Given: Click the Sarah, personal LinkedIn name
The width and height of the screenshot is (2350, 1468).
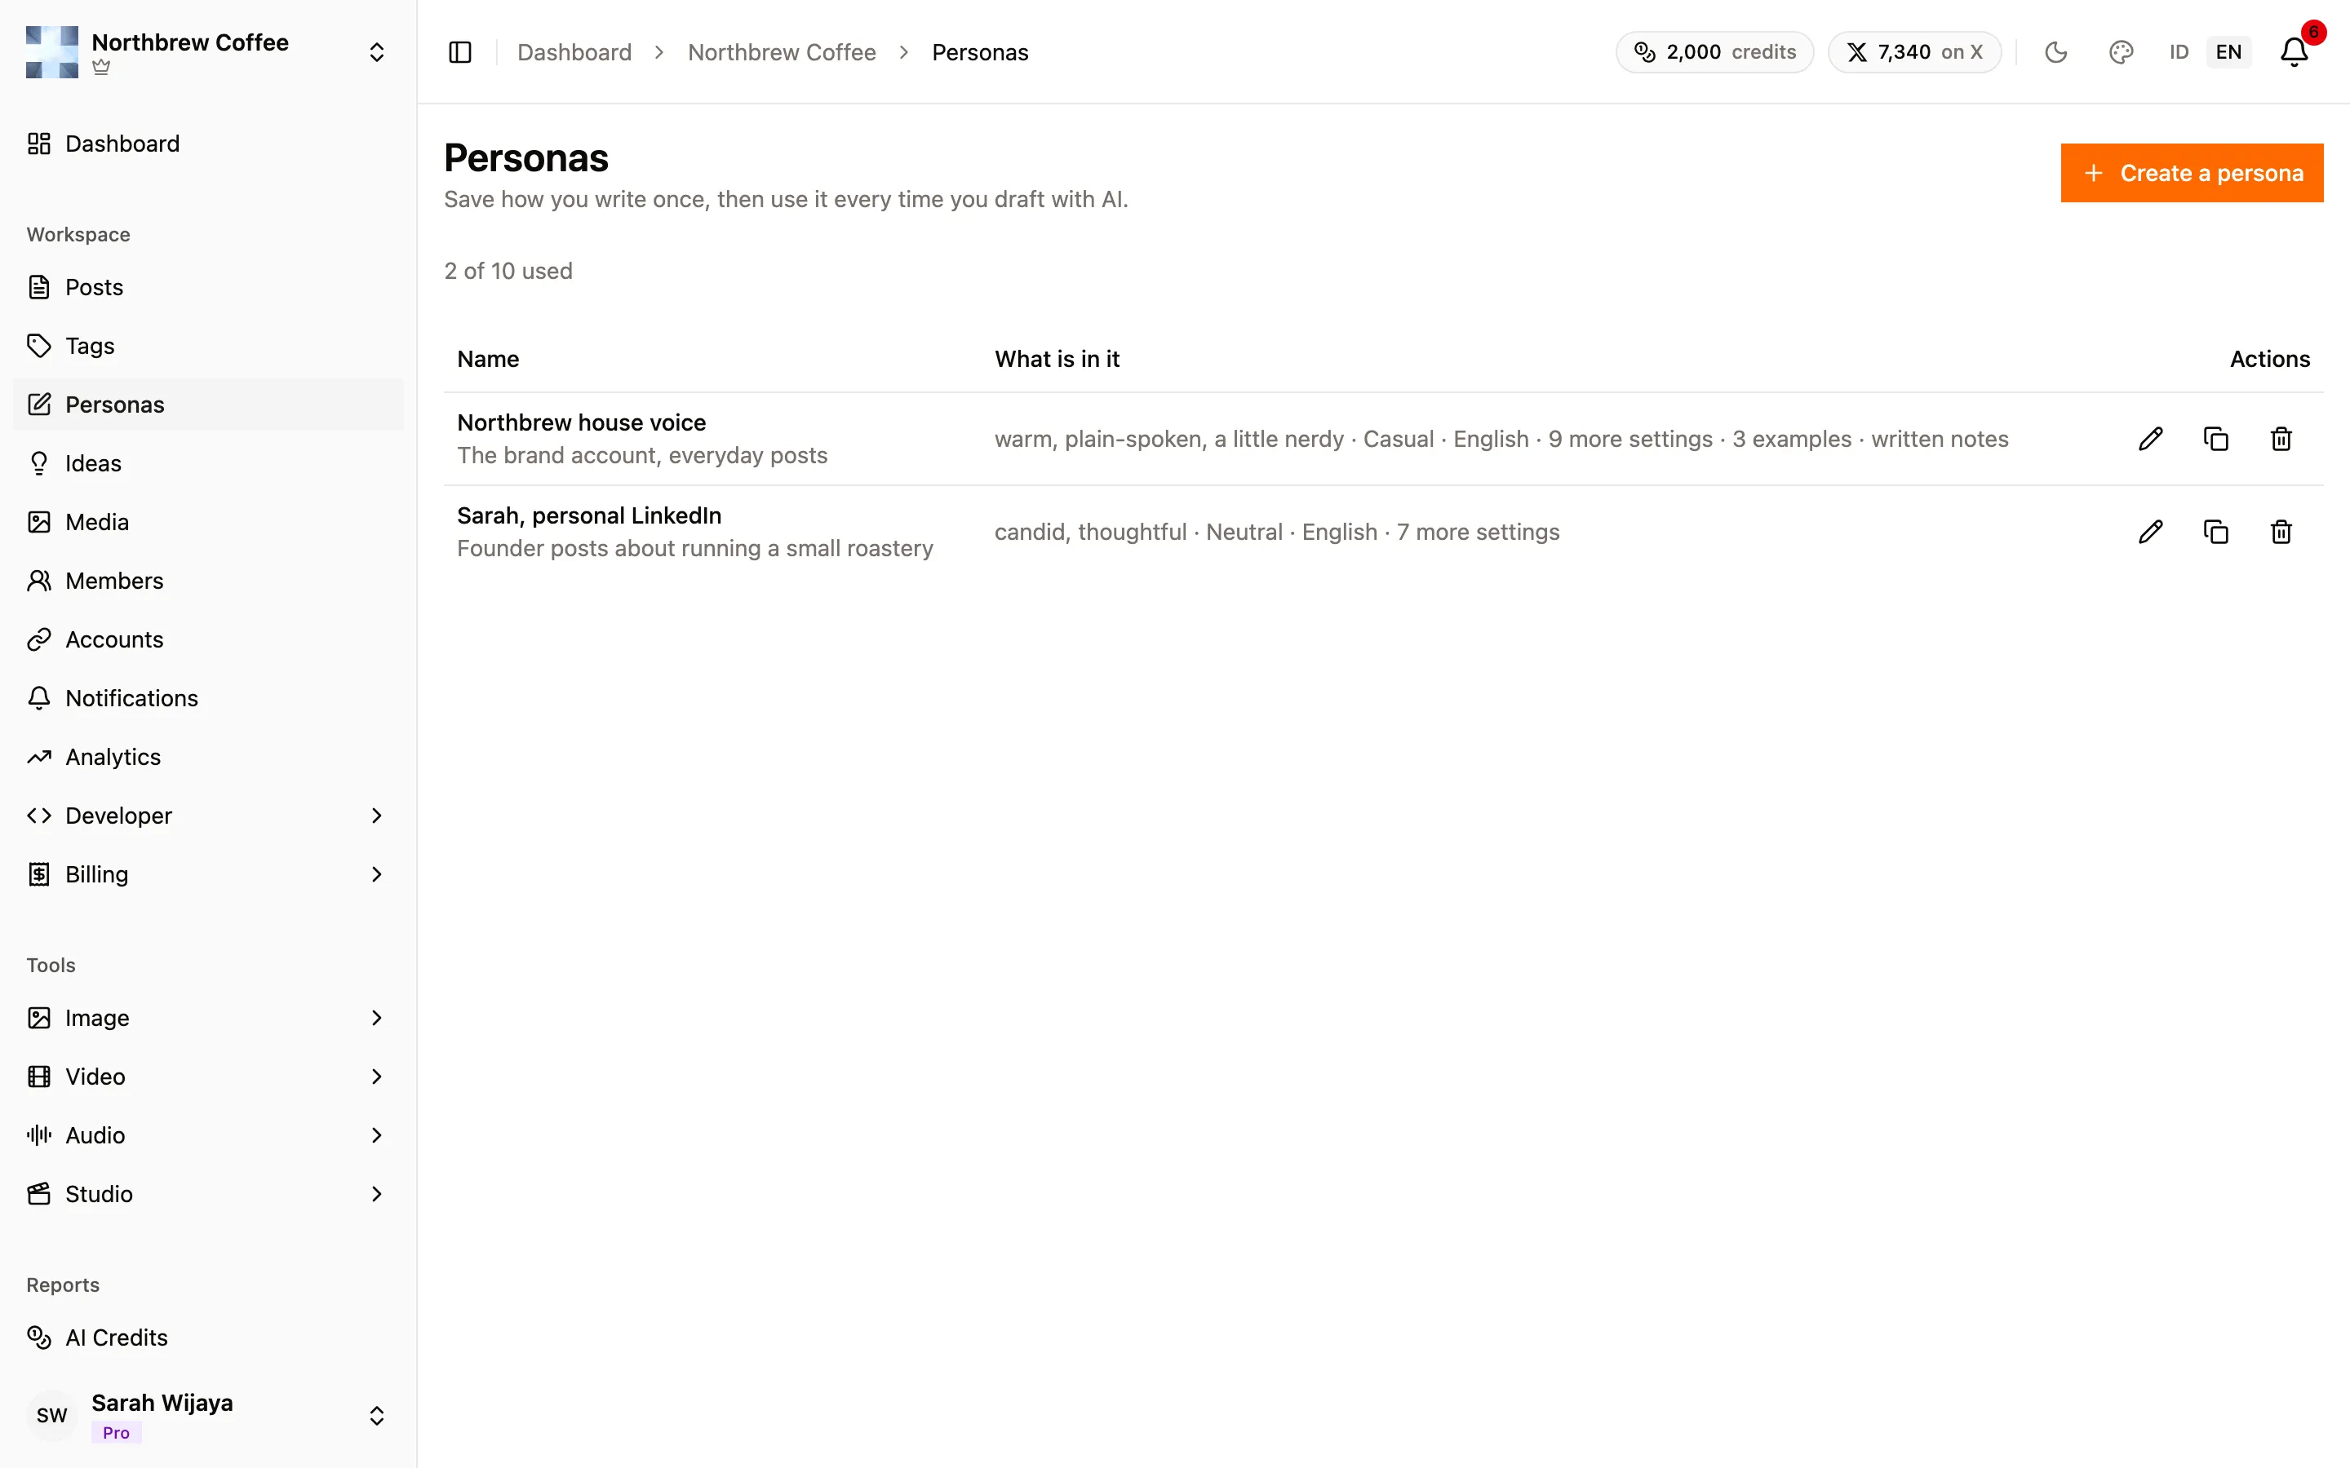Looking at the screenshot, I should coord(589,515).
